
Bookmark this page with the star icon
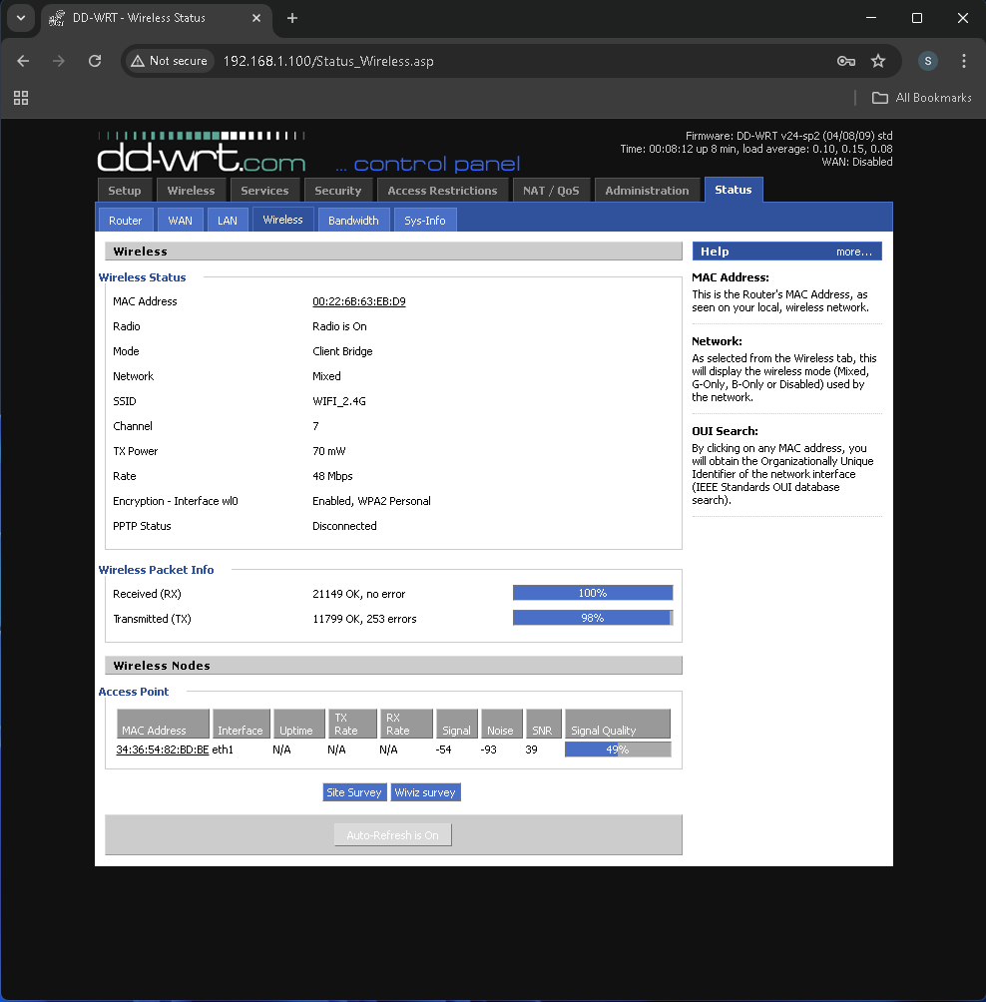pyautogui.click(x=878, y=61)
